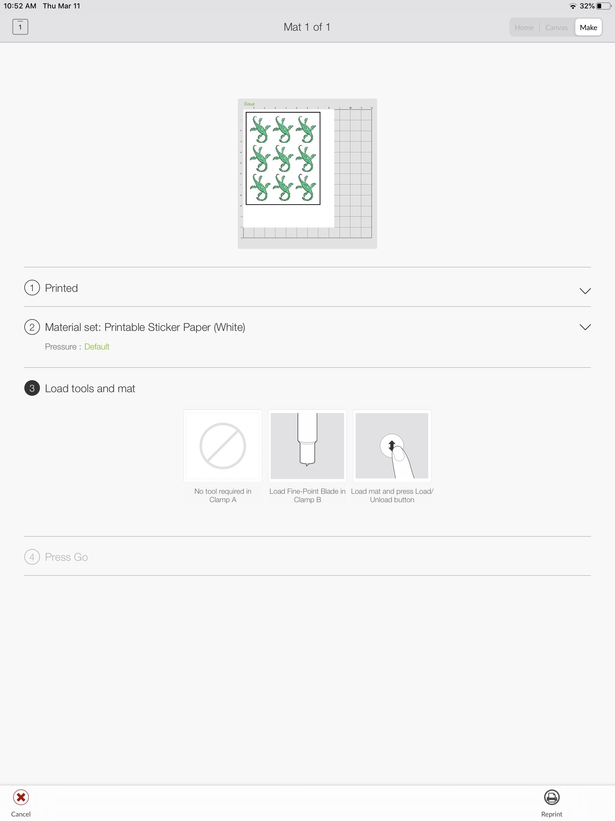Viewport: 615px width, 821px height.
Task: Click the Fine-Point Blade Clamp B icon
Action: [x=307, y=446]
